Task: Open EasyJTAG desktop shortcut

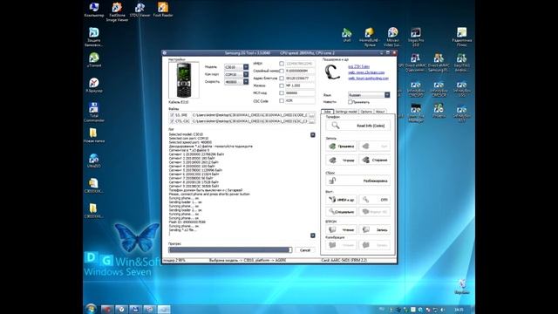Action: [461, 63]
